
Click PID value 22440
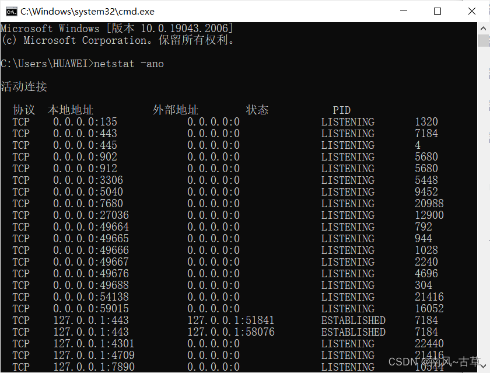pos(429,344)
